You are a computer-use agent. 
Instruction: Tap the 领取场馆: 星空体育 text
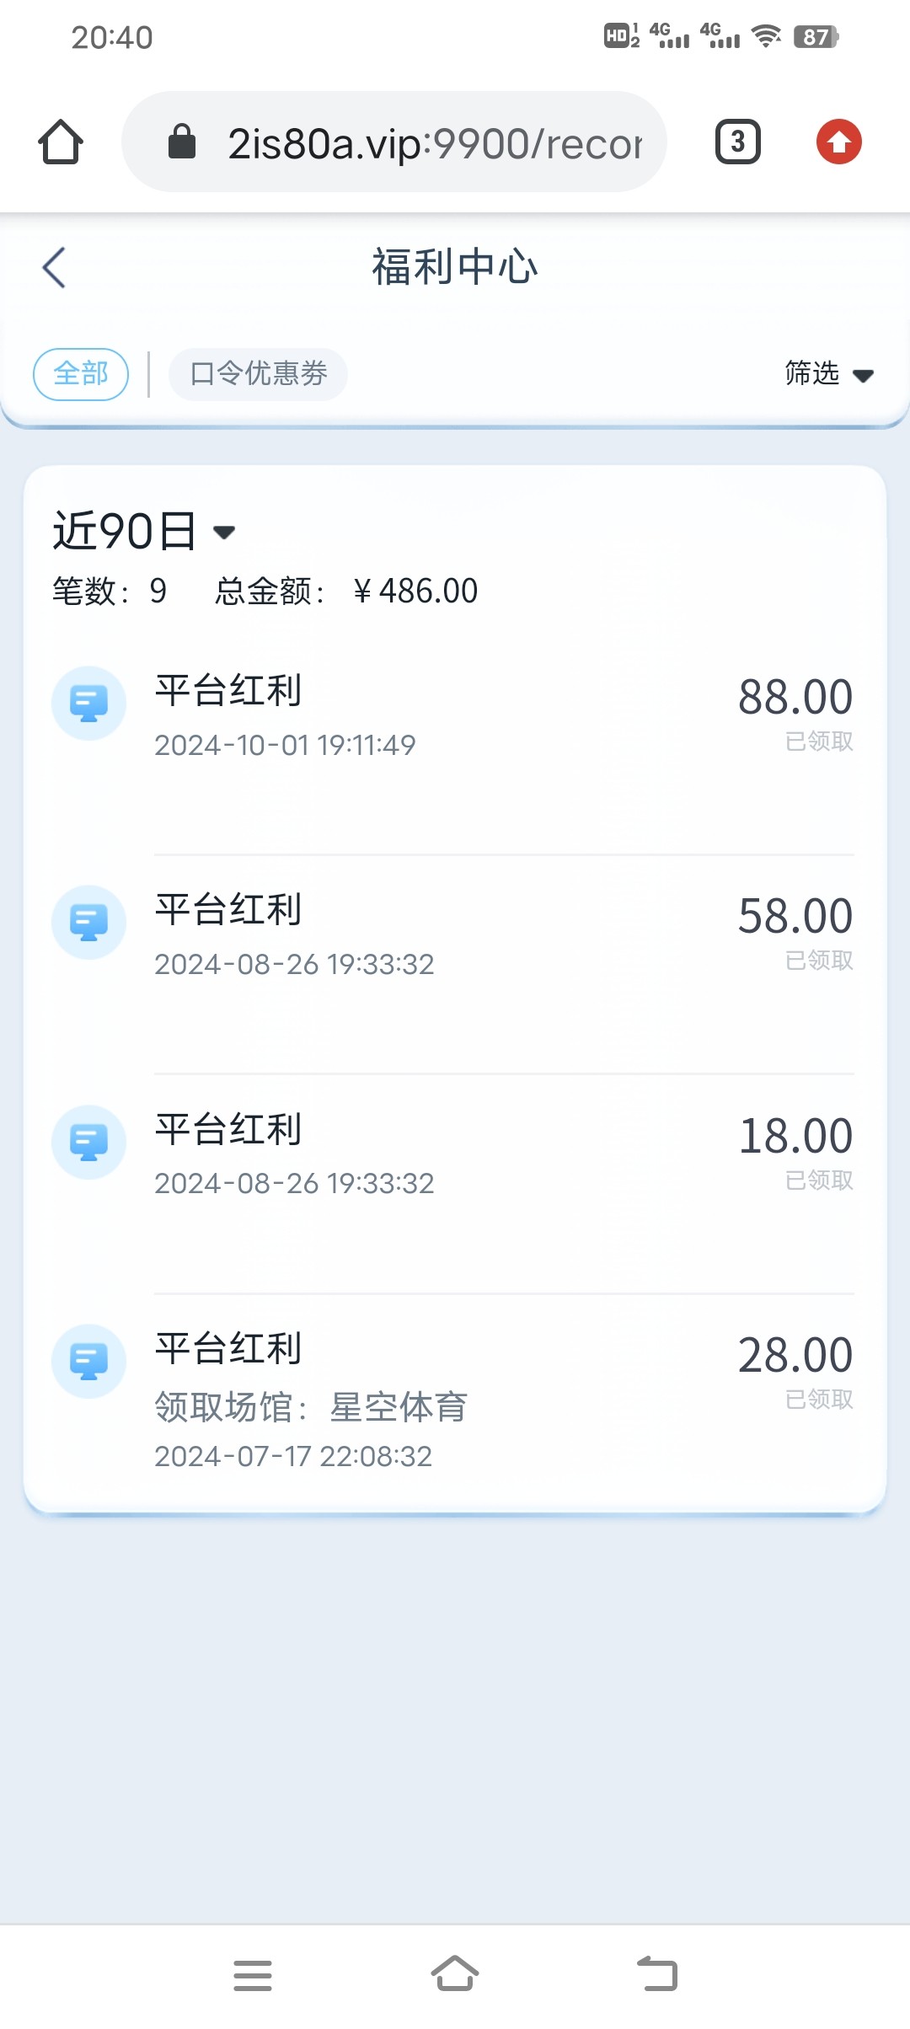coord(310,1406)
